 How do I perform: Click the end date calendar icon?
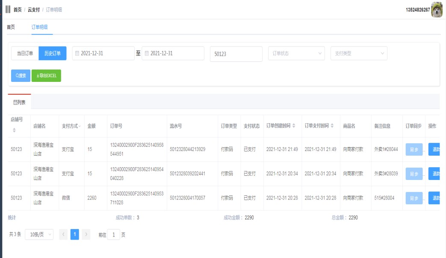(147, 53)
